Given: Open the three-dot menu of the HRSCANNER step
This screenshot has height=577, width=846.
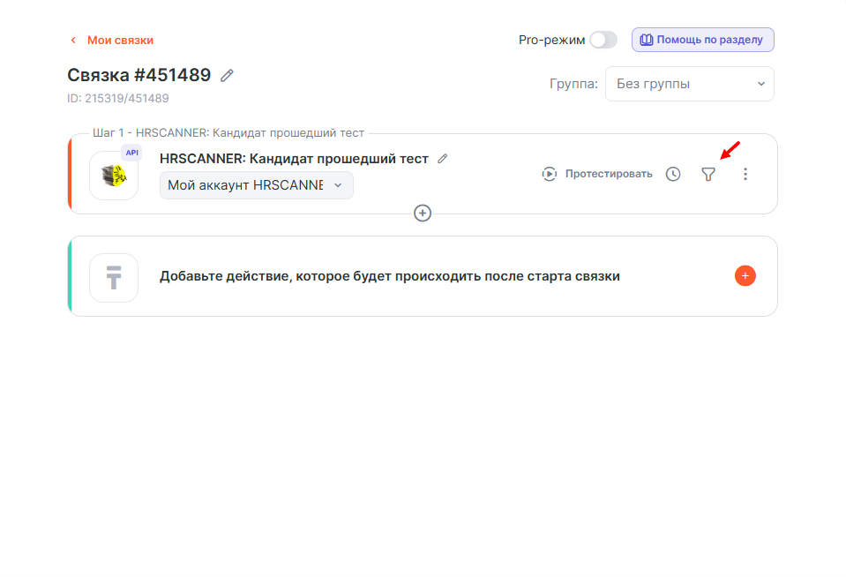Looking at the screenshot, I should (x=745, y=175).
